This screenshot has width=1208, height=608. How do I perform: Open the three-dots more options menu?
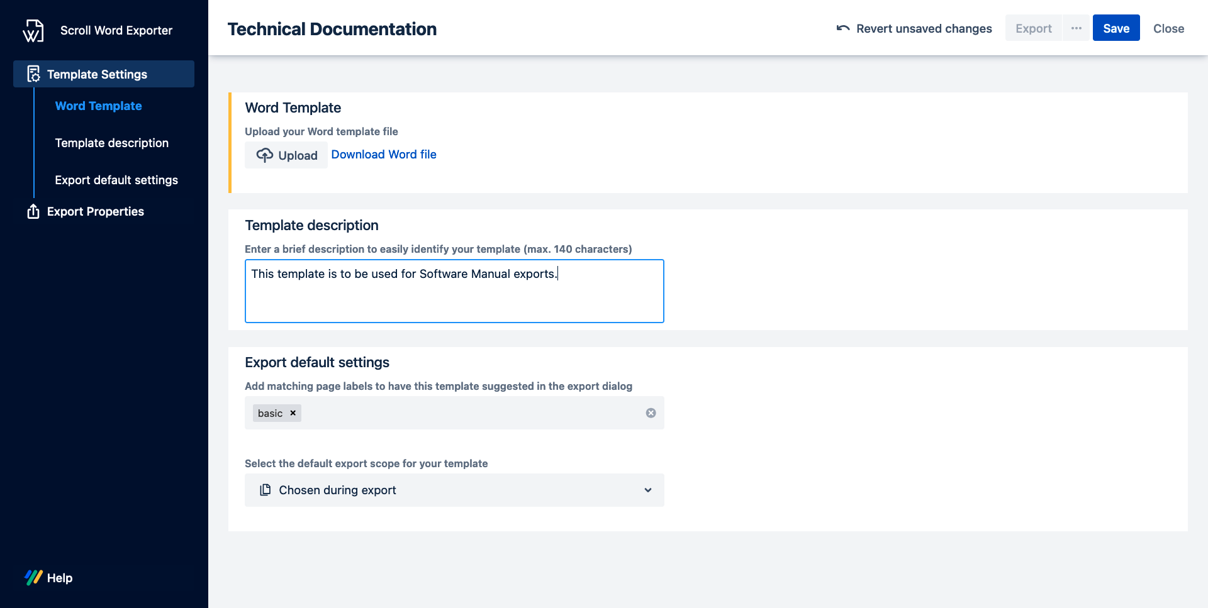1076,28
